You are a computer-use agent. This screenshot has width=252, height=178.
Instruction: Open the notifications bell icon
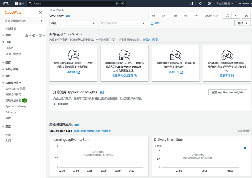200,3
